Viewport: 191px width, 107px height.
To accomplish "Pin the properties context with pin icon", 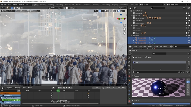I will [189, 57].
